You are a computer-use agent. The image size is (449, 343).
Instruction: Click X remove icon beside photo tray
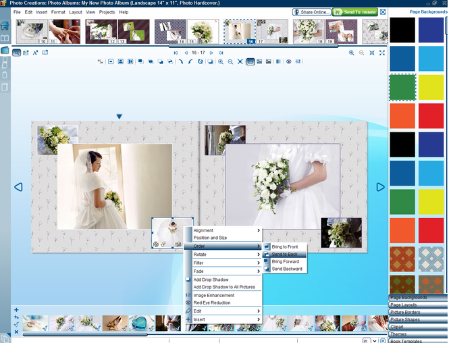click(x=16, y=332)
